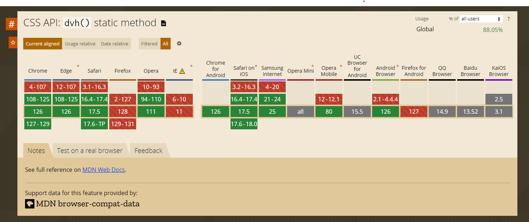Click the asterisk beside Safari on iOS
The width and height of the screenshot is (529, 222).
(255, 65)
